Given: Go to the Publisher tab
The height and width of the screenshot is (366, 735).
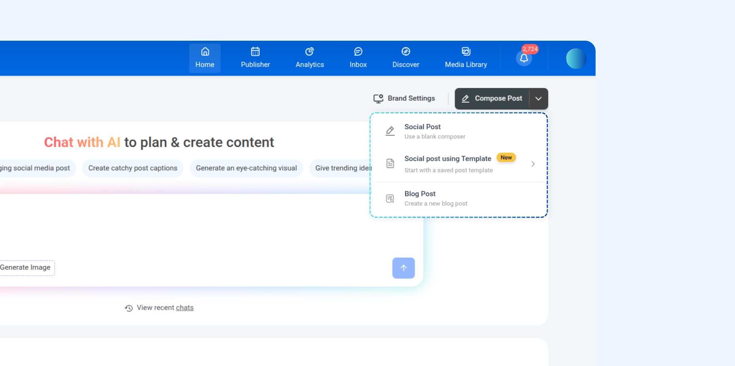Looking at the screenshot, I should tap(255, 58).
